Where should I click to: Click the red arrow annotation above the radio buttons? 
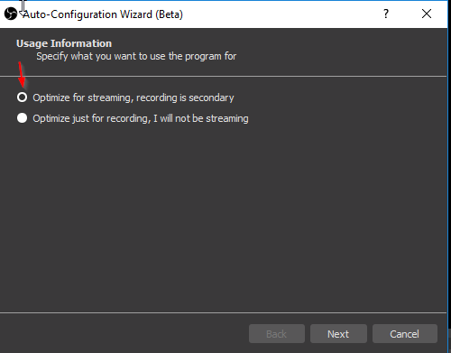point(22,74)
